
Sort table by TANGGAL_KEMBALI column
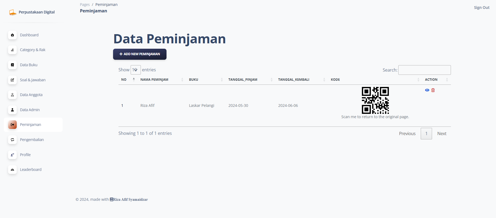point(302,80)
